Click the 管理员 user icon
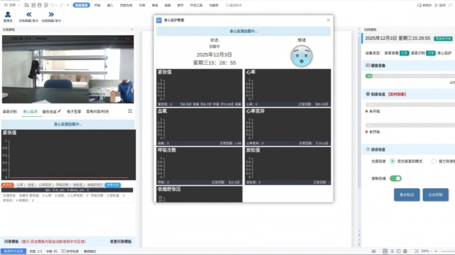The width and height of the screenshot is (455, 255). [8, 15]
